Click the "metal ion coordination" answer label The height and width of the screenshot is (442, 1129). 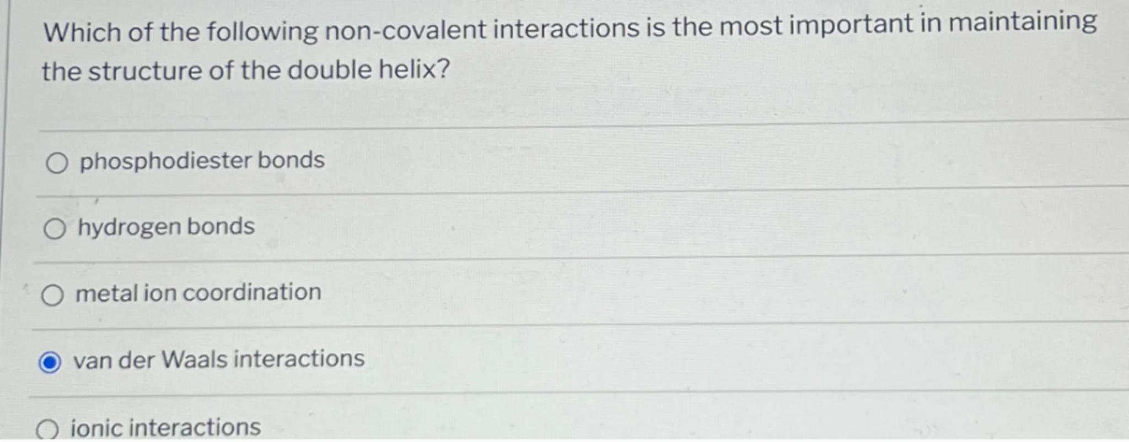pyautogui.click(x=198, y=293)
